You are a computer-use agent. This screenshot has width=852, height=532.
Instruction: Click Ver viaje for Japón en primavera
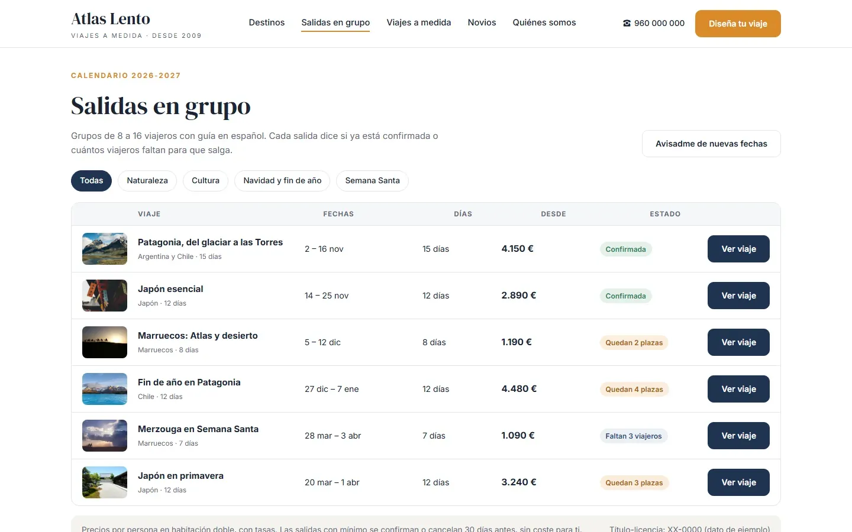pos(738,482)
